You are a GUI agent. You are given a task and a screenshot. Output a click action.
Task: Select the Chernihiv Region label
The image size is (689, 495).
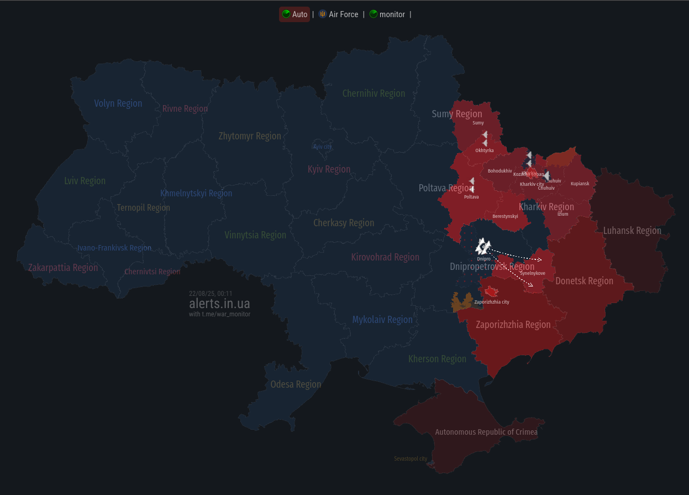pos(374,93)
